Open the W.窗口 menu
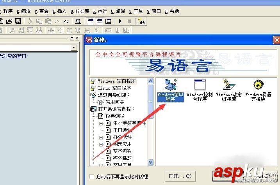 tap(154, 11)
